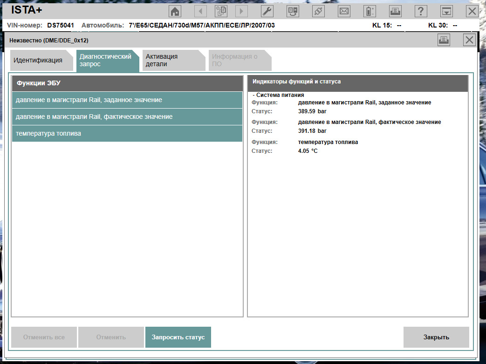The width and height of the screenshot is (486, 364).
Task: Click the back arrow toolbar icon
Action: tap(200, 12)
